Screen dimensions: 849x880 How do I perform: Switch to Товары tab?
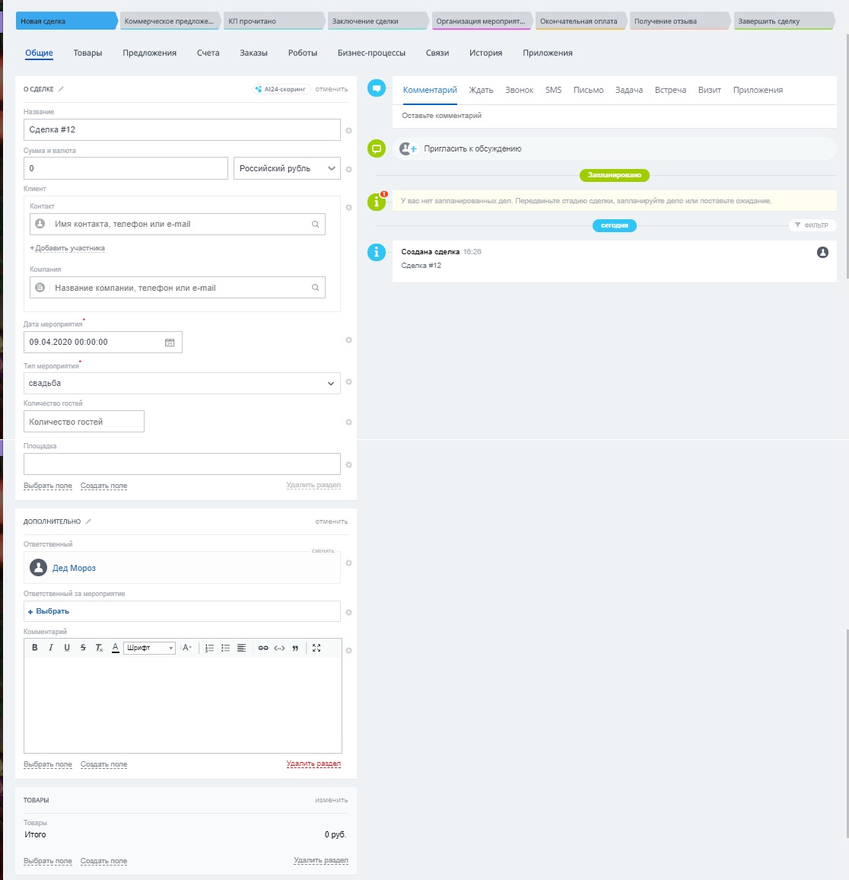(87, 53)
